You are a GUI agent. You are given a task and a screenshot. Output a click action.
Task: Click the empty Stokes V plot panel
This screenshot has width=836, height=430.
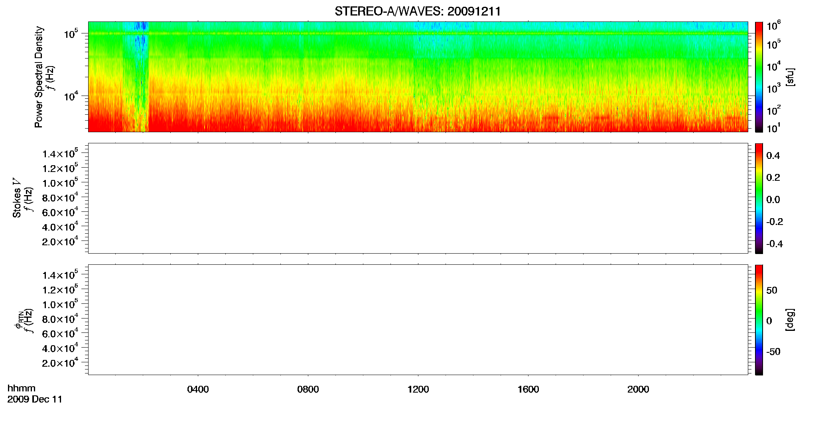coord(418,198)
